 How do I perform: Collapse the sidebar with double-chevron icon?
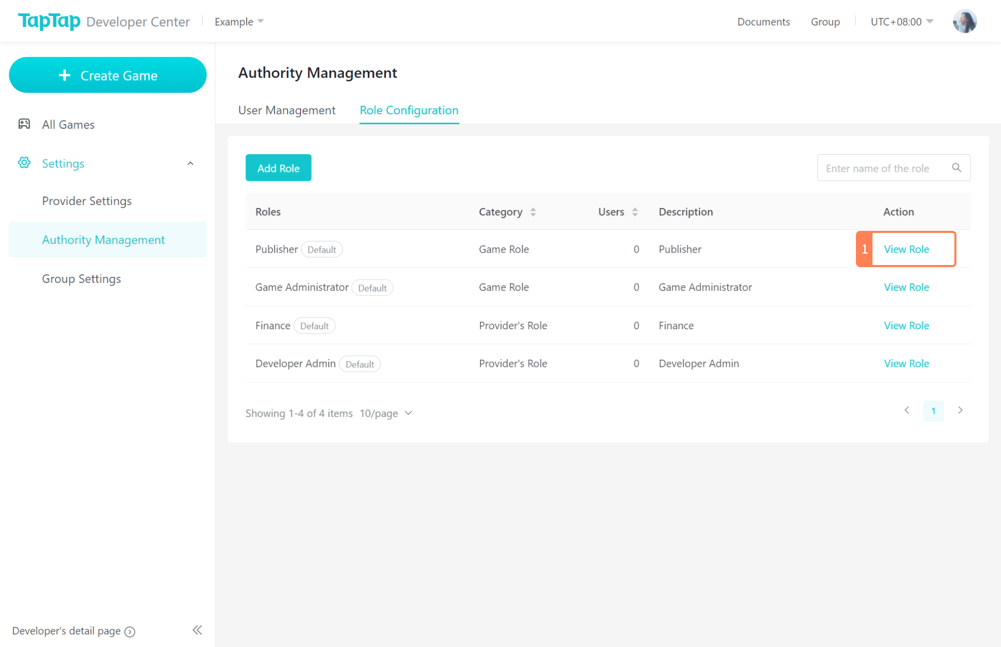coord(197,630)
